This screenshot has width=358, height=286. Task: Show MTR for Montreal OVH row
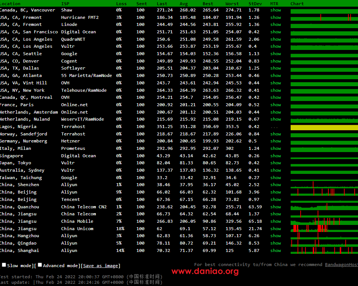coord(275,97)
